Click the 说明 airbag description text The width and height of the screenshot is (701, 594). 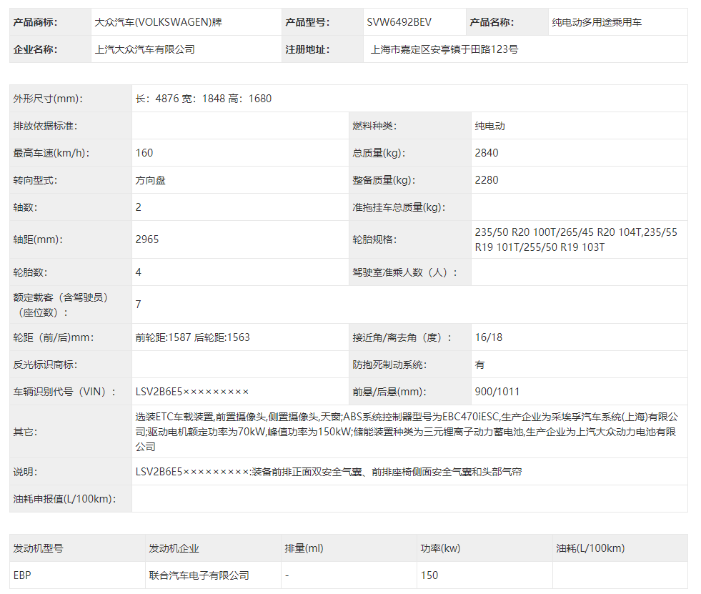[329, 472]
